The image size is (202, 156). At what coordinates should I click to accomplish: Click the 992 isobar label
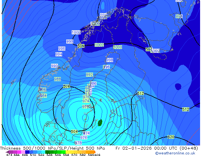(90, 74)
